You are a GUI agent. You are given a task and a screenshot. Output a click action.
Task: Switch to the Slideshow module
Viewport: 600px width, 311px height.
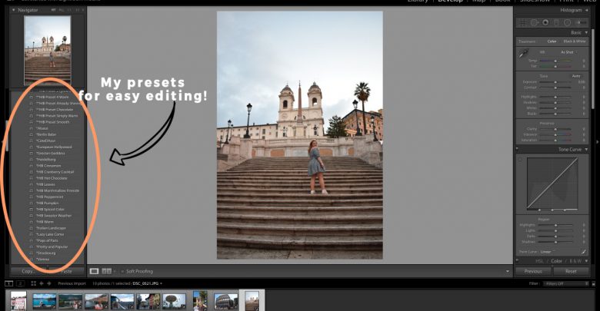(535, 1)
